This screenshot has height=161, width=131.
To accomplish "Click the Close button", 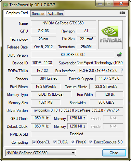I will pos(114,153).
